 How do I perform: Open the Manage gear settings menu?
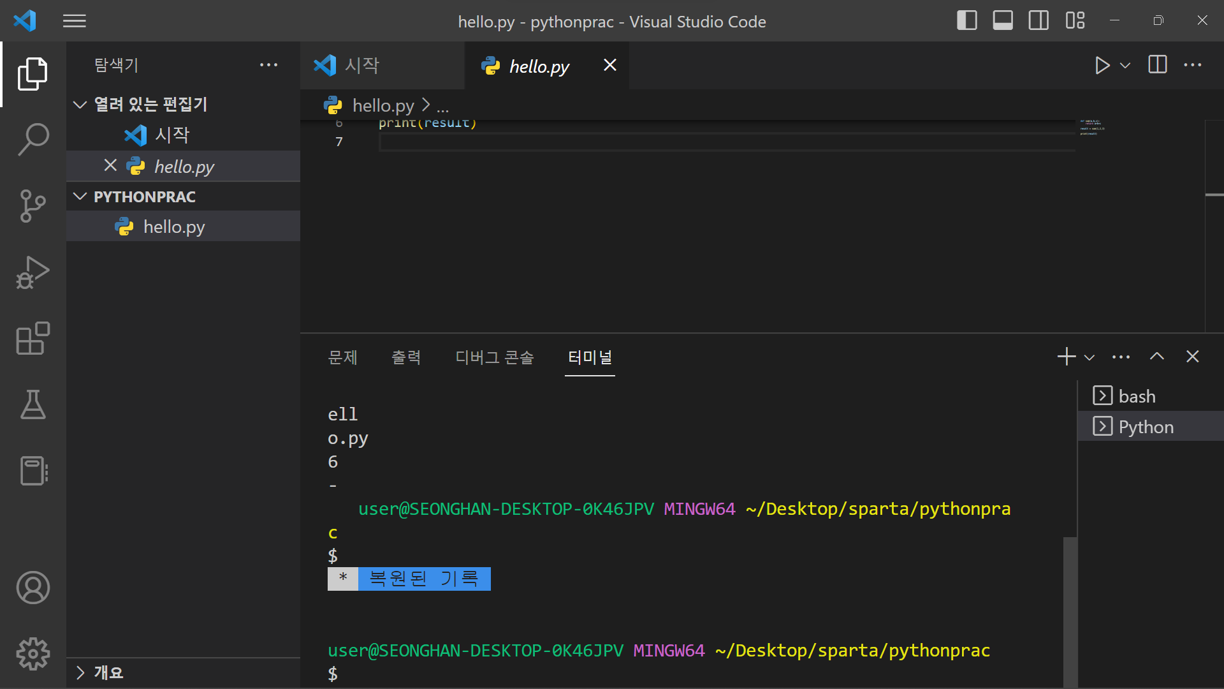coord(33,654)
